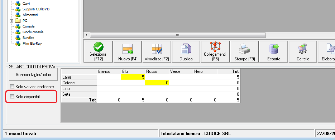Select yellow Cotone/Rosso cell with 0
This screenshot has height=140, width=335.
pos(157,83)
